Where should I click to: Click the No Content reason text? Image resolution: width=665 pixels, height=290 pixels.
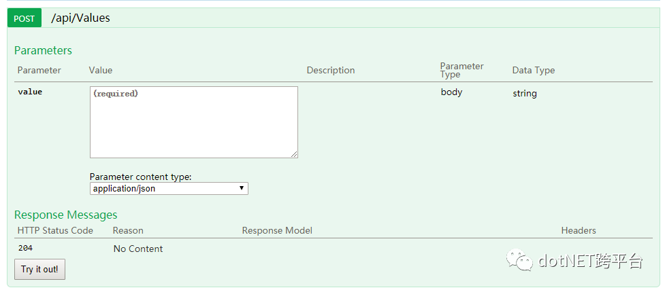[138, 249]
